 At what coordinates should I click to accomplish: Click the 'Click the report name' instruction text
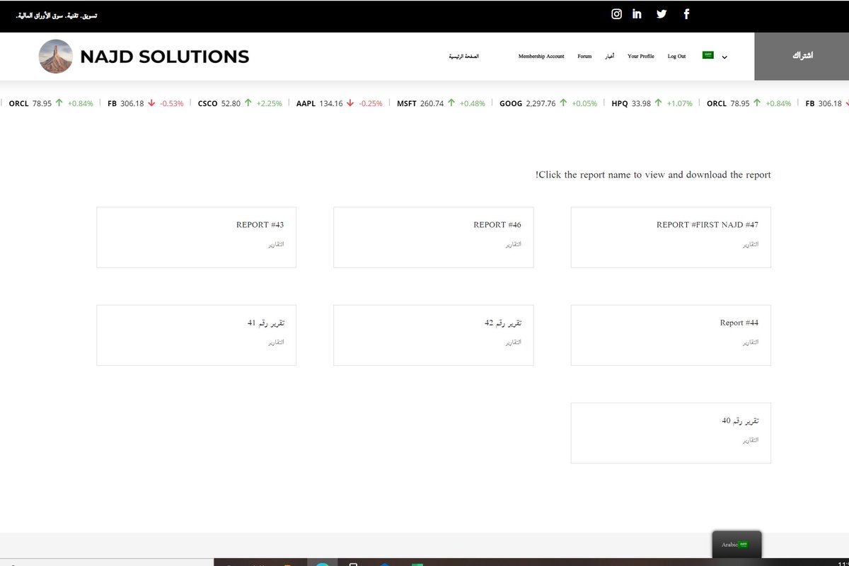click(653, 175)
